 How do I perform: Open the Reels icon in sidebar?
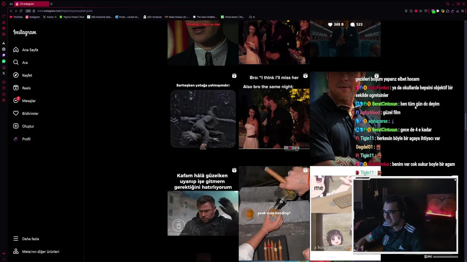coord(16,88)
